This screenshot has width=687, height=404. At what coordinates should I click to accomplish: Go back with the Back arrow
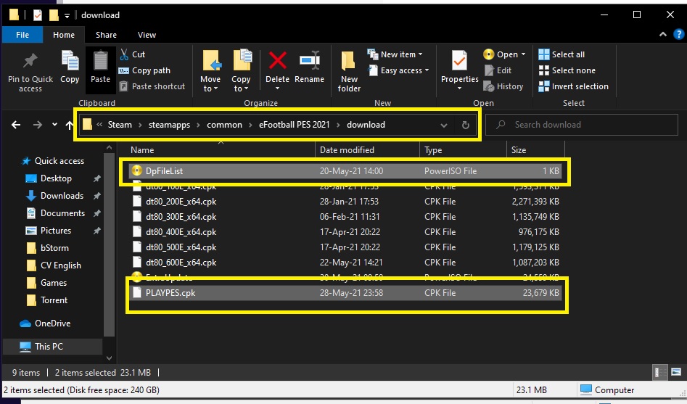[16, 125]
